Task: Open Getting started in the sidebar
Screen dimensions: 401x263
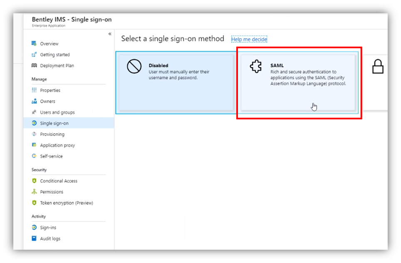Action: tap(69, 54)
